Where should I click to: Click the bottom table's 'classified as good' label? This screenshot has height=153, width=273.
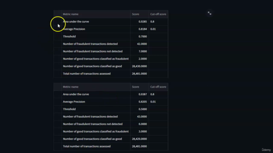[x=92, y=139]
